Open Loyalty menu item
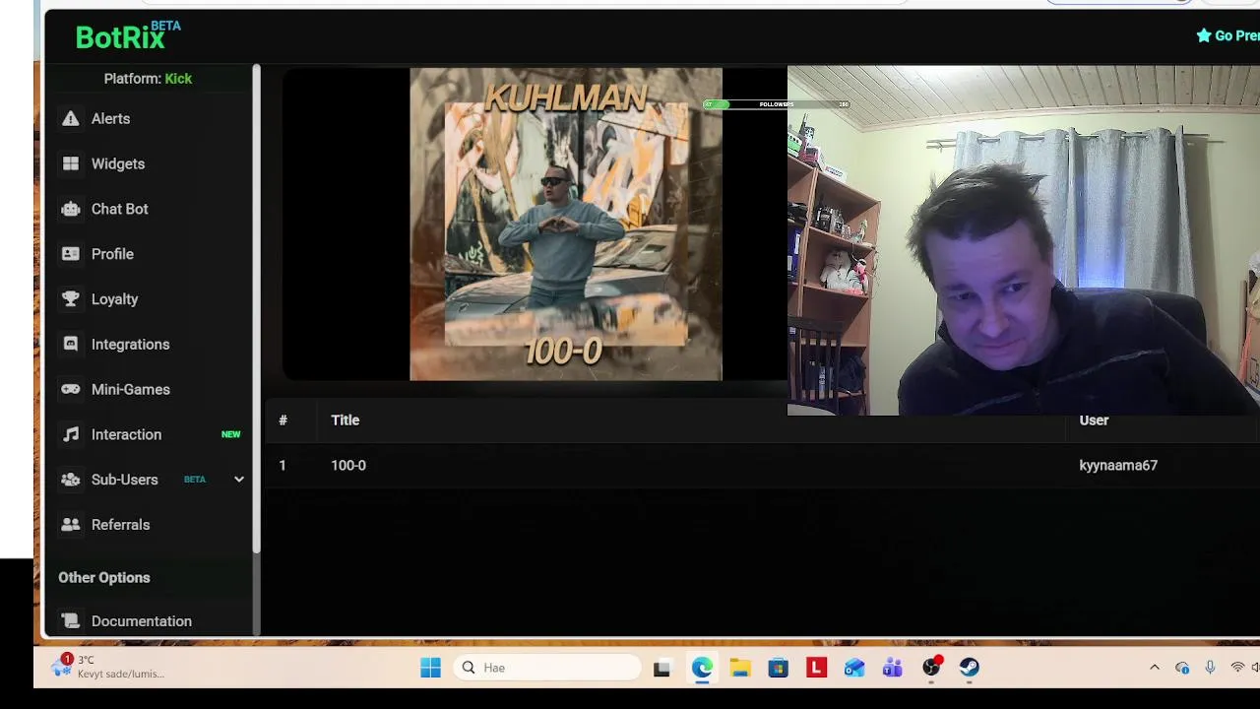Viewport: 1260px width, 709px height. (x=115, y=299)
